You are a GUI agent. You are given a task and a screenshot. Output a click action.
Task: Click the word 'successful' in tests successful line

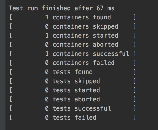pos(93,108)
